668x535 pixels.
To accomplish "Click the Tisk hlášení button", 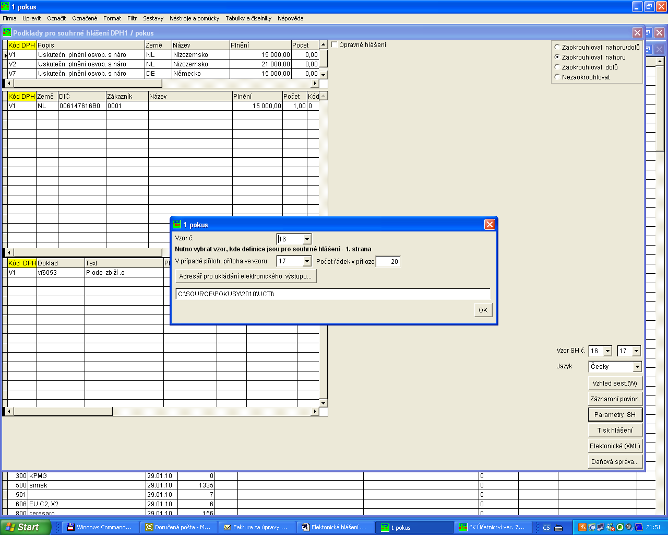I will tap(615, 431).
